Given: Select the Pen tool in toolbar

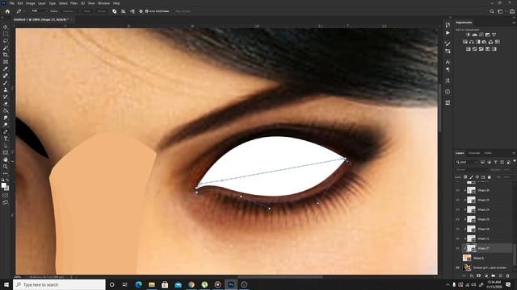Looking at the screenshot, I should (6, 132).
